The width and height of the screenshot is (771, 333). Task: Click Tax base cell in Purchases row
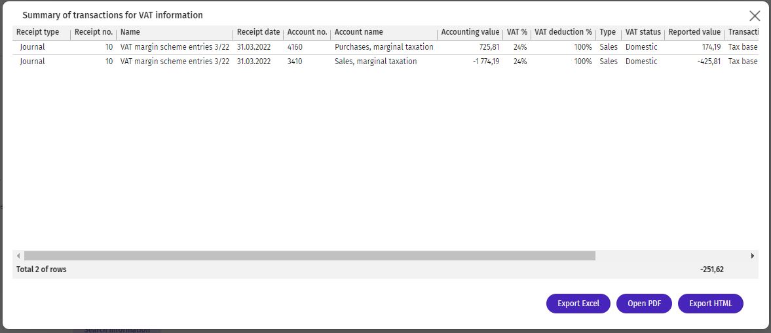(742, 47)
